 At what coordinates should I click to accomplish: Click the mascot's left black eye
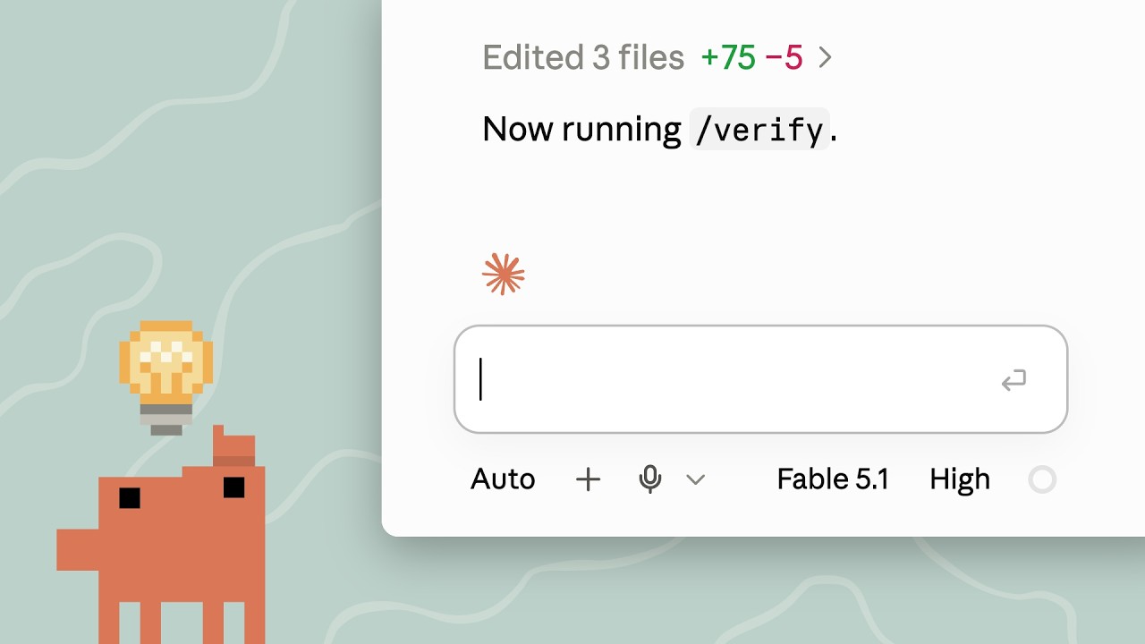tap(130, 497)
